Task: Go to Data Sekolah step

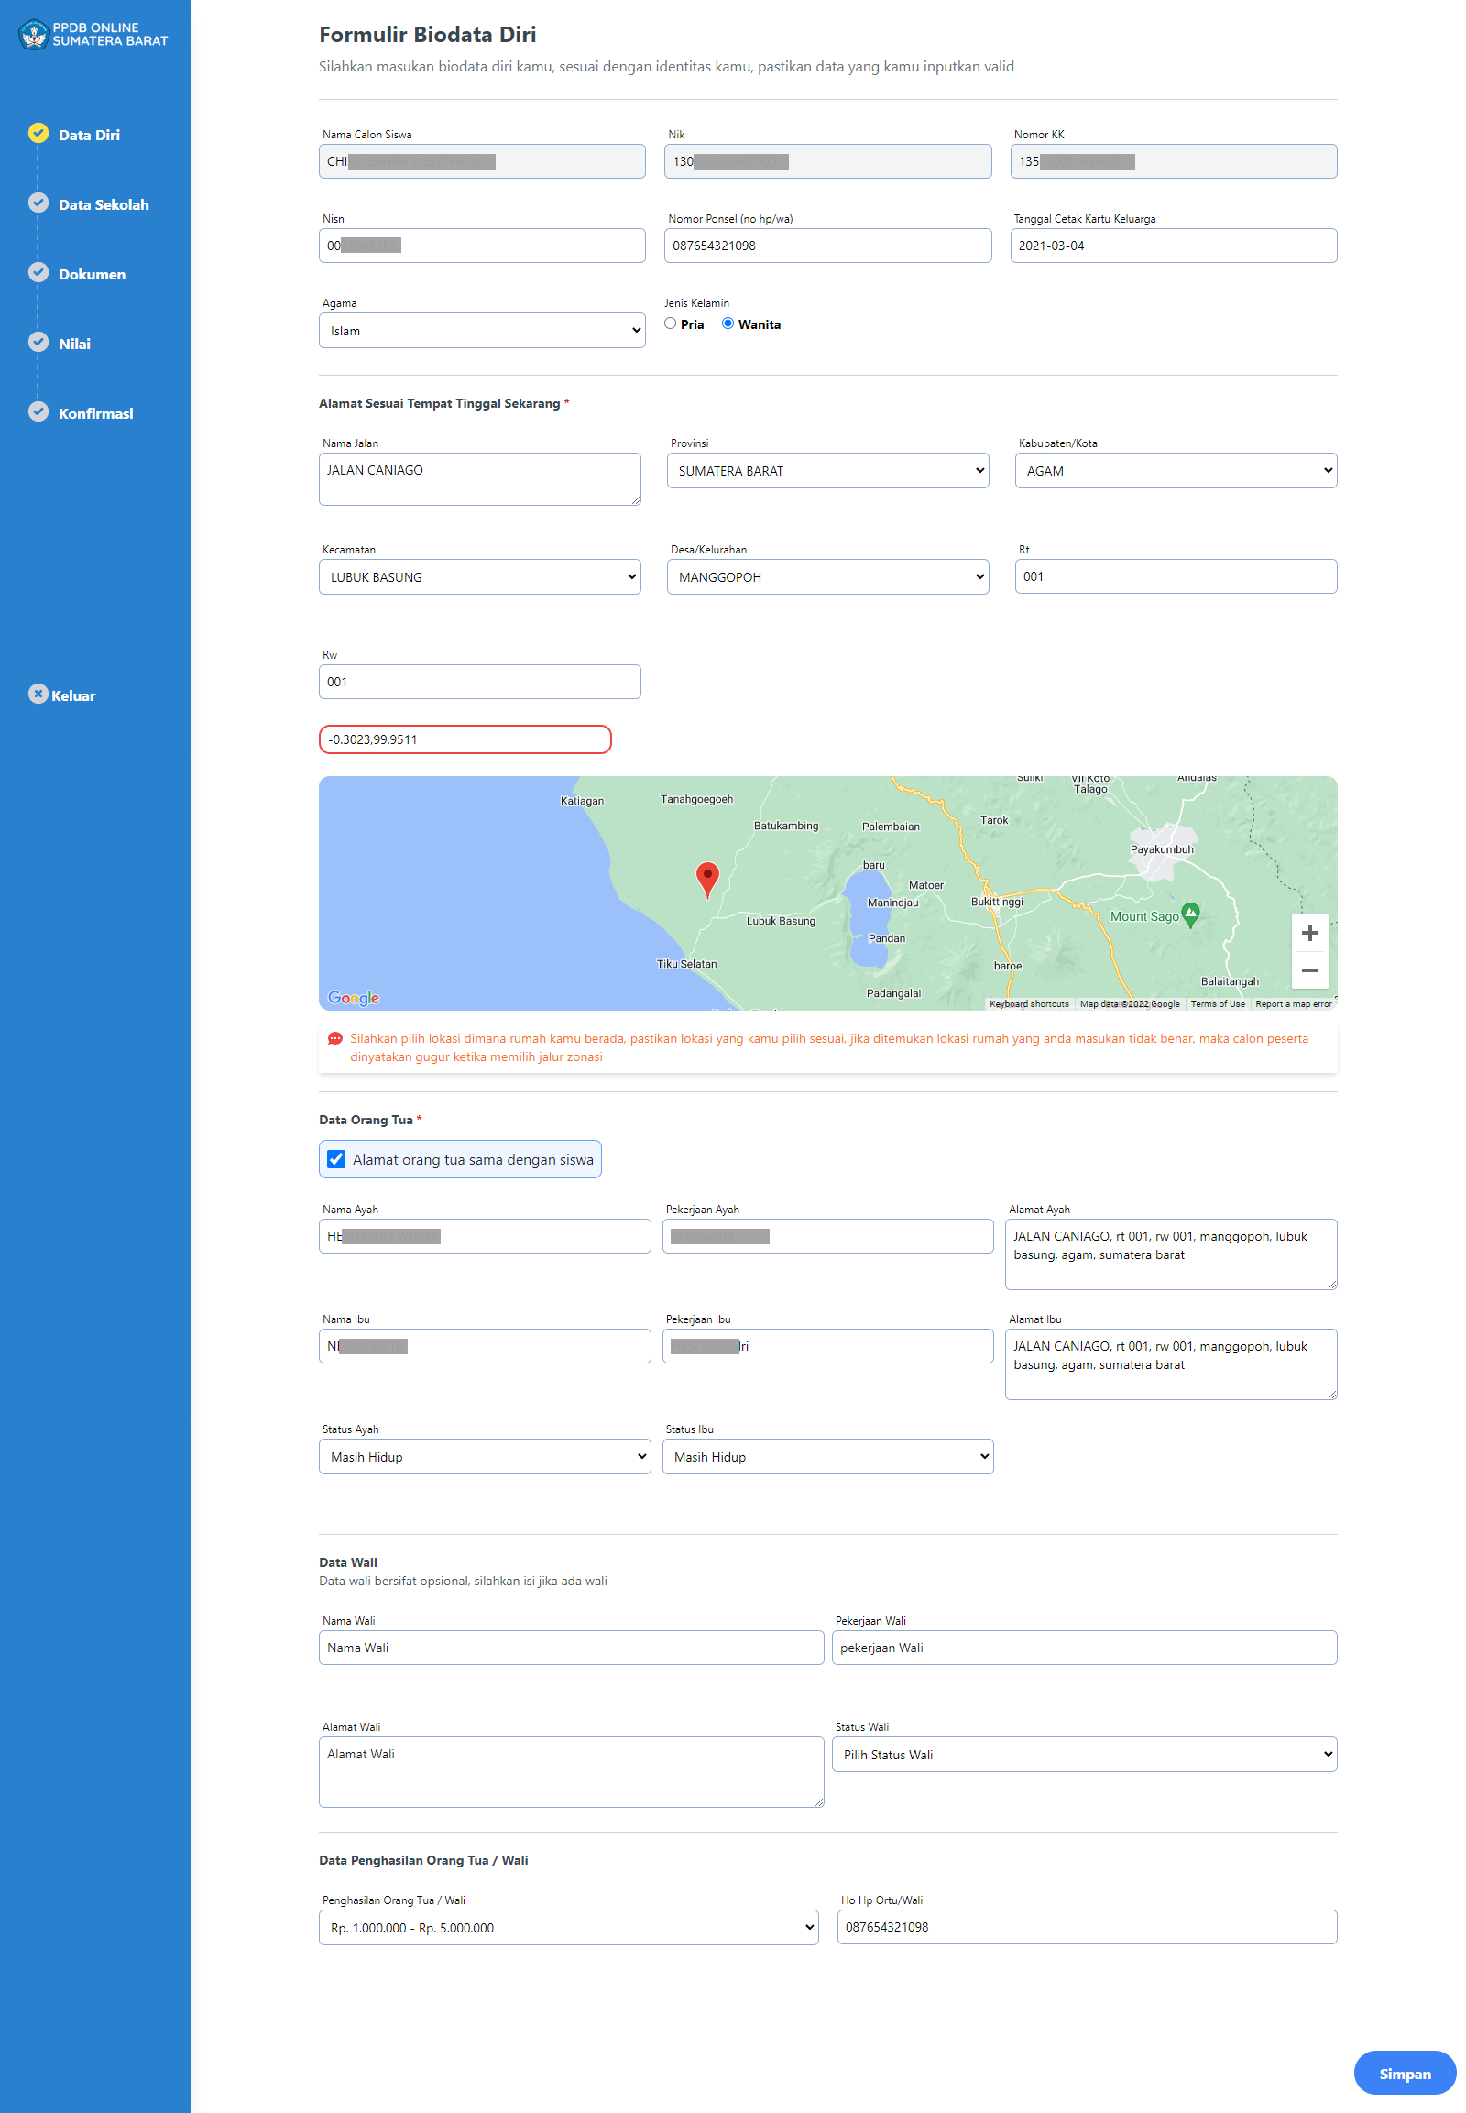Action: (103, 205)
